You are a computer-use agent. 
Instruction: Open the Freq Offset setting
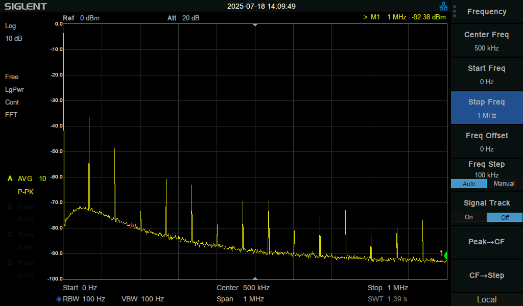487,142
